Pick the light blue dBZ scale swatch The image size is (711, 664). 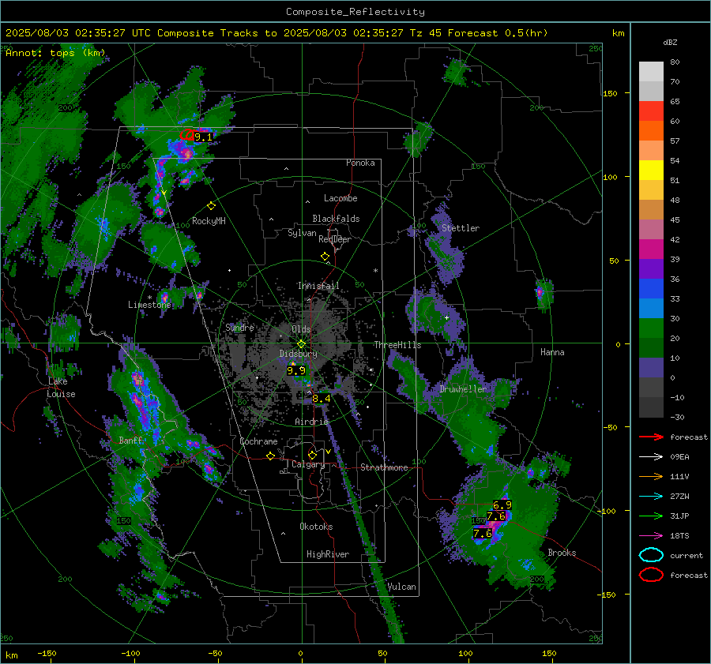pos(651,309)
